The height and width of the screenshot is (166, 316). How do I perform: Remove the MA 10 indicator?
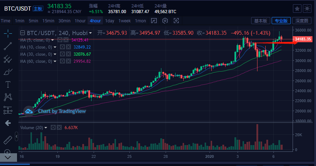(68, 47)
